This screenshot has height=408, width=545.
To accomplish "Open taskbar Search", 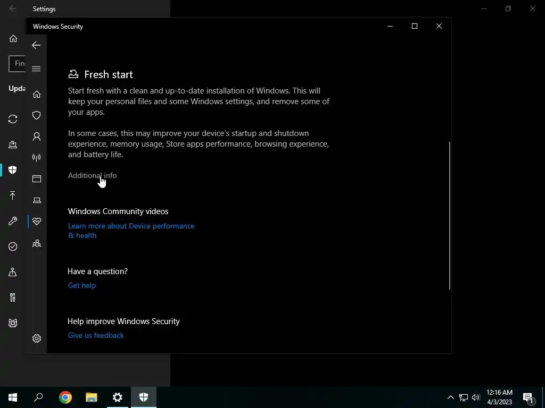I will tap(38, 397).
